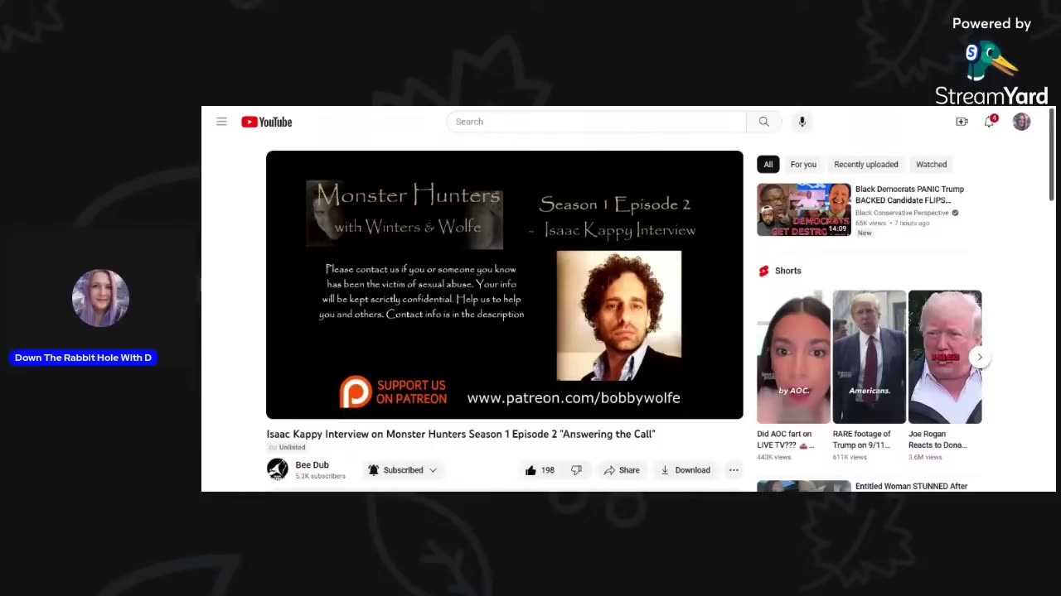1061x596 pixels.
Task: Open the Bee Dub channel avatar
Action: point(277,469)
